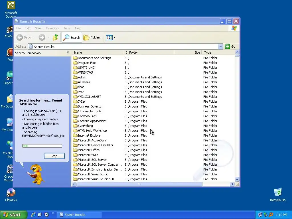Click the horizontal scrollbar thumb

click(139, 184)
